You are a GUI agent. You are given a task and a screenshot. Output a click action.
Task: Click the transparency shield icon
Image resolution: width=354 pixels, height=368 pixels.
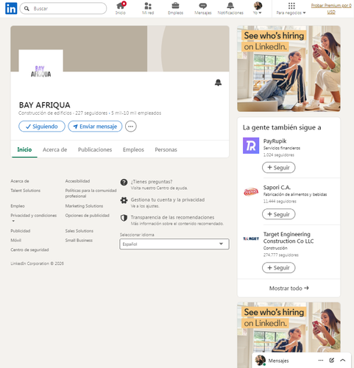[x=124, y=218]
